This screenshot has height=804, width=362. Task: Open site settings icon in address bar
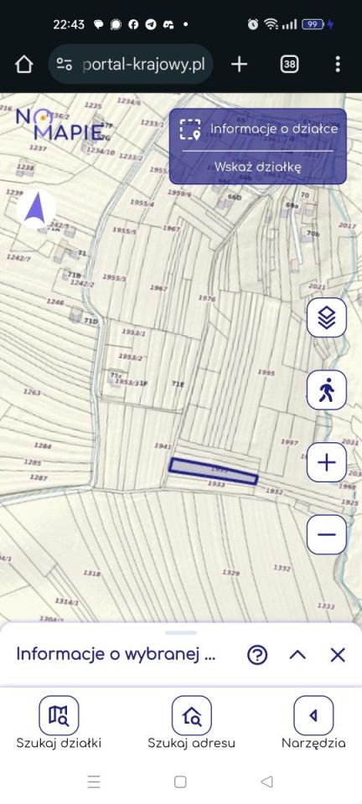pyautogui.click(x=64, y=64)
